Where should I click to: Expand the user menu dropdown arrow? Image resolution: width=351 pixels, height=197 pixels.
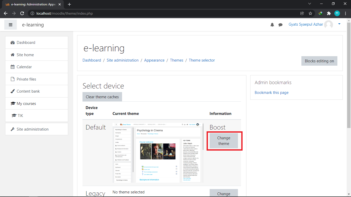339,24
